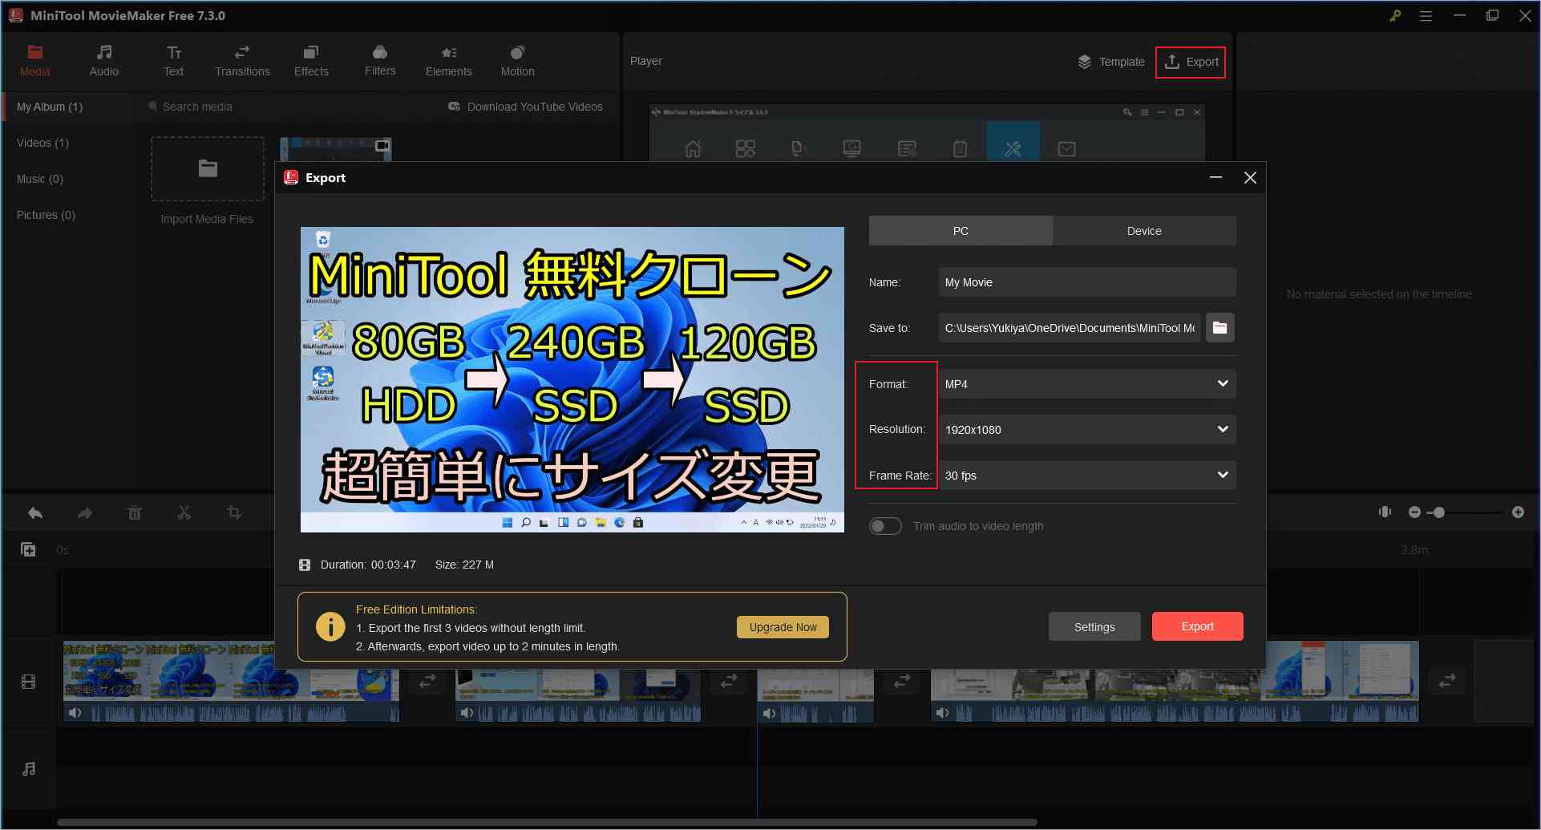Click the Undo arrow in timeline toolbar
Viewport: 1541px width, 830px height.
[35, 512]
